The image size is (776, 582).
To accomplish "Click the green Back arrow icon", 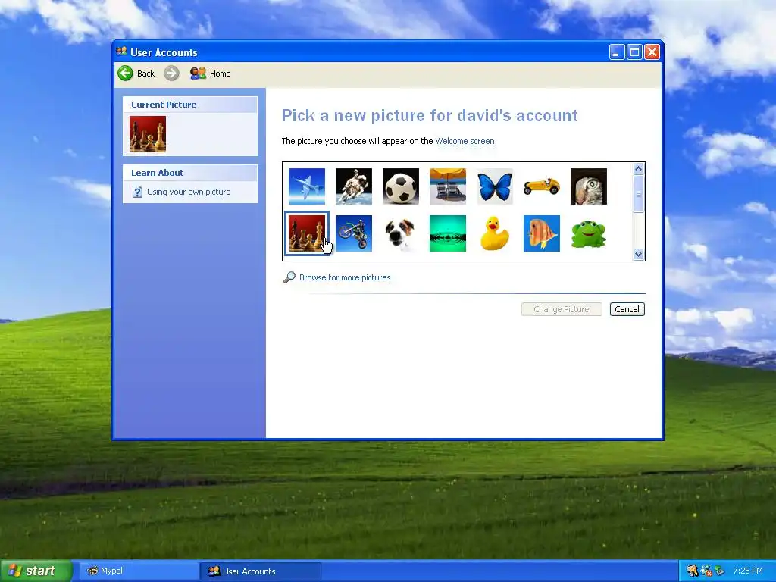I will pos(125,74).
